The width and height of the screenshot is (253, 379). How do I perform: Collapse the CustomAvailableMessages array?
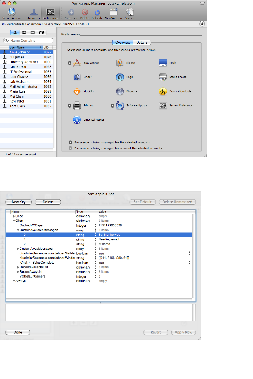[x=18, y=230]
